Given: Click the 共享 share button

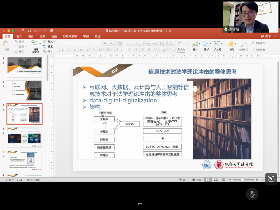Looking at the screenshot, I should 266,36.
